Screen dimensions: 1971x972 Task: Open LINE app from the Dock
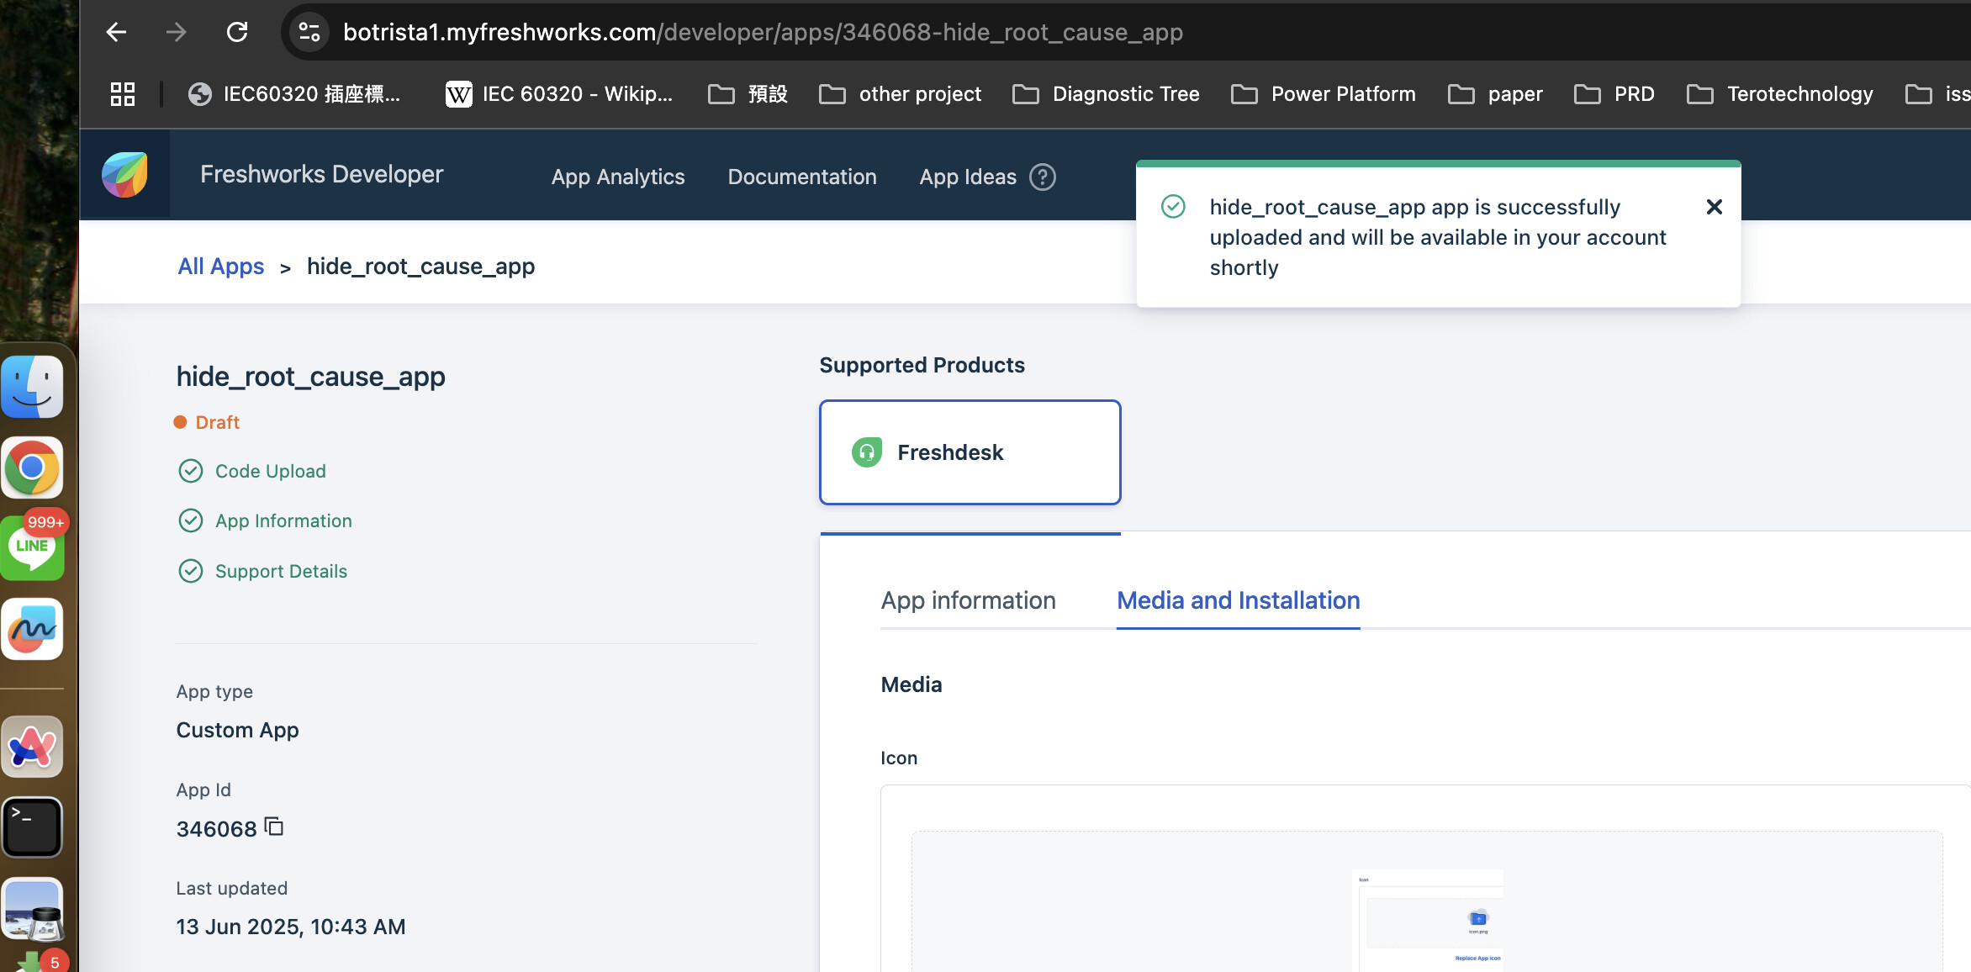(32, 548)
